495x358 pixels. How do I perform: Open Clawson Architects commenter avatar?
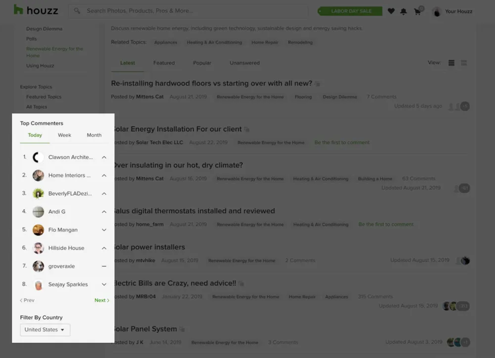pyautogui.click(x=38, y=157)
